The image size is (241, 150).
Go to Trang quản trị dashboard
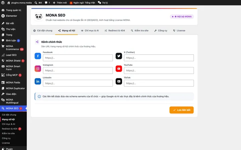point(13,10)
